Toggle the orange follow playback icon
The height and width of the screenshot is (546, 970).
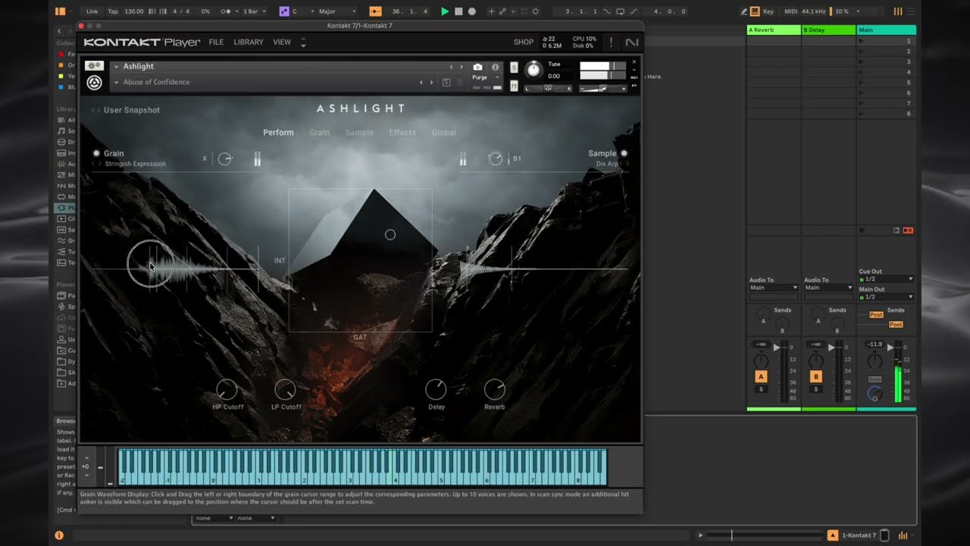point(375,11)
